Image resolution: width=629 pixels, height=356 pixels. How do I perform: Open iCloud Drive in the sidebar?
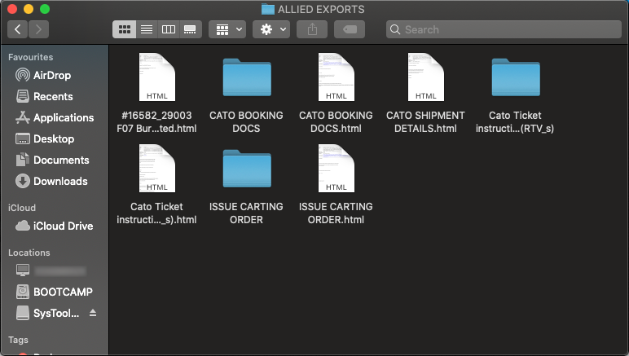54,226
